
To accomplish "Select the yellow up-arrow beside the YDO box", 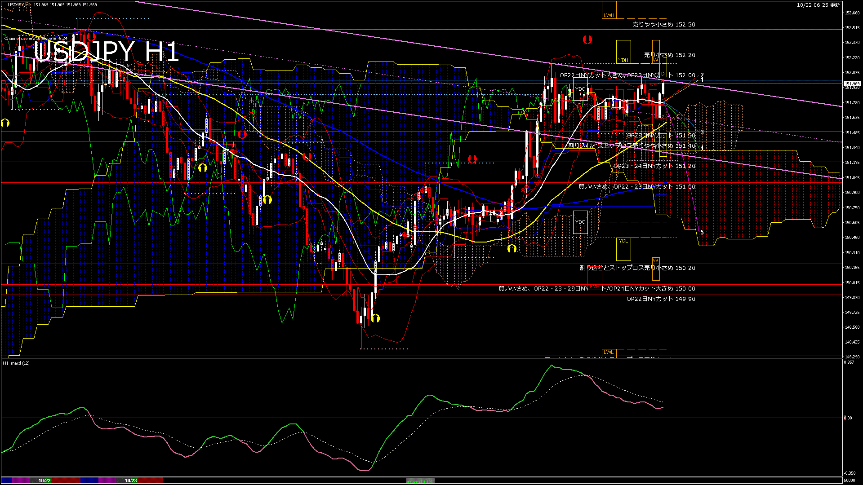I will click(512, 248).
